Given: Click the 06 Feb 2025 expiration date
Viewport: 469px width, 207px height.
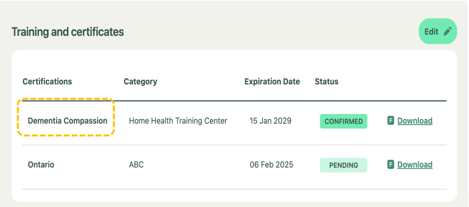Looking at the screenshot, I should point(272,165).
